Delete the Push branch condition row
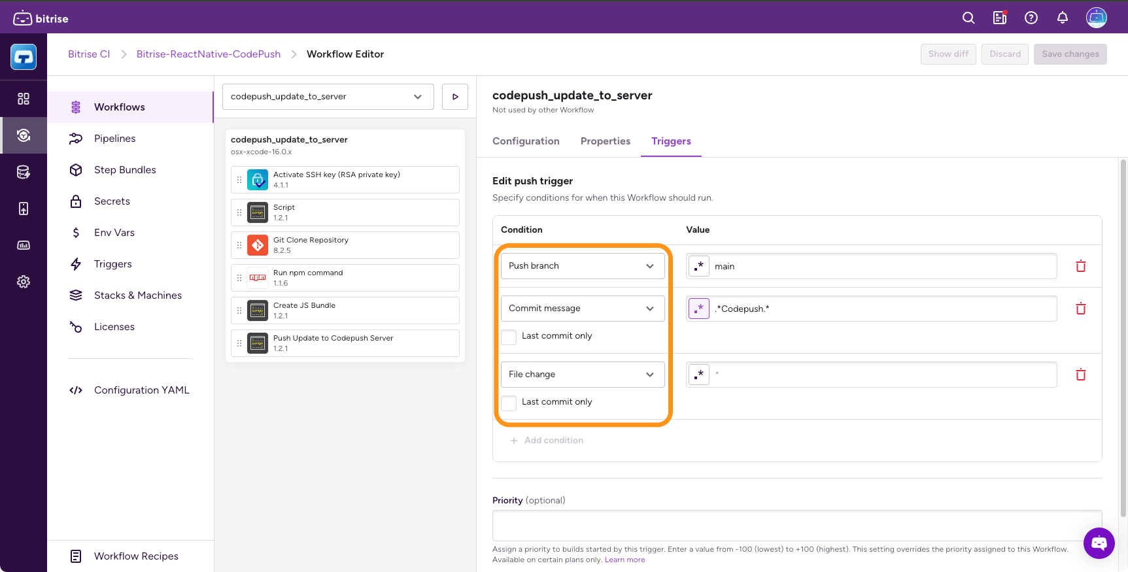 [1081, 266]
